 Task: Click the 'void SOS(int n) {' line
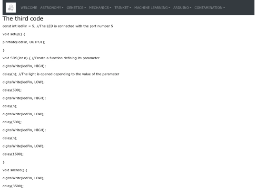[x=51, y=58]
